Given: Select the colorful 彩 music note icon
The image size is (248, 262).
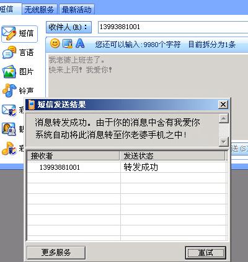Looking at the screenshot, I should point(9,148).
